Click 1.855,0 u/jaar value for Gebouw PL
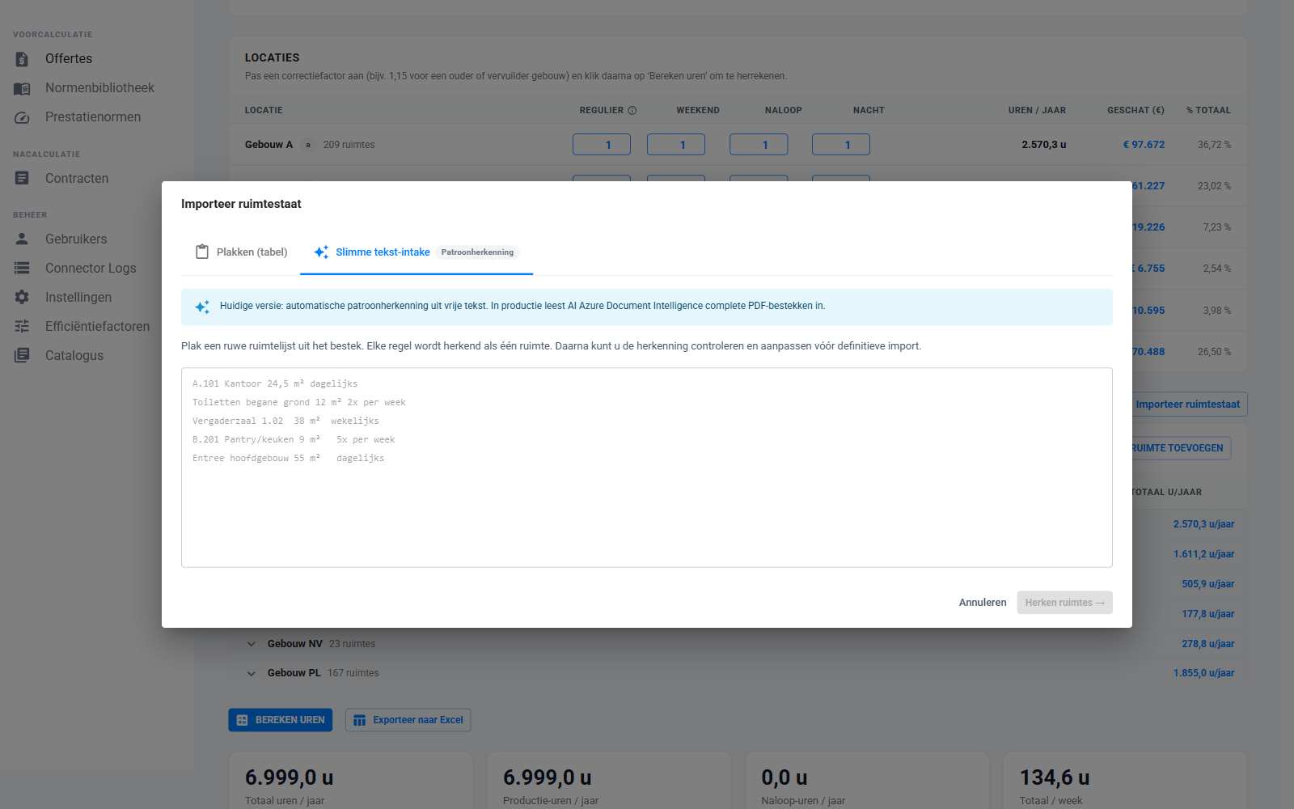 coord(1203,673)
